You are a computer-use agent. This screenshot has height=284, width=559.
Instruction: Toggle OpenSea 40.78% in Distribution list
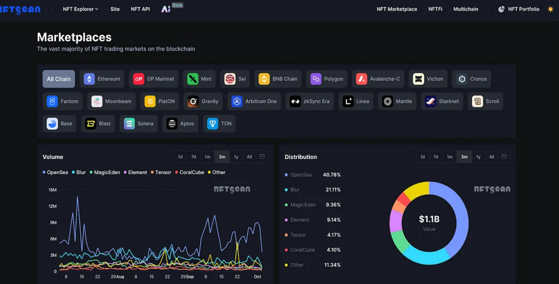point(313,175)
